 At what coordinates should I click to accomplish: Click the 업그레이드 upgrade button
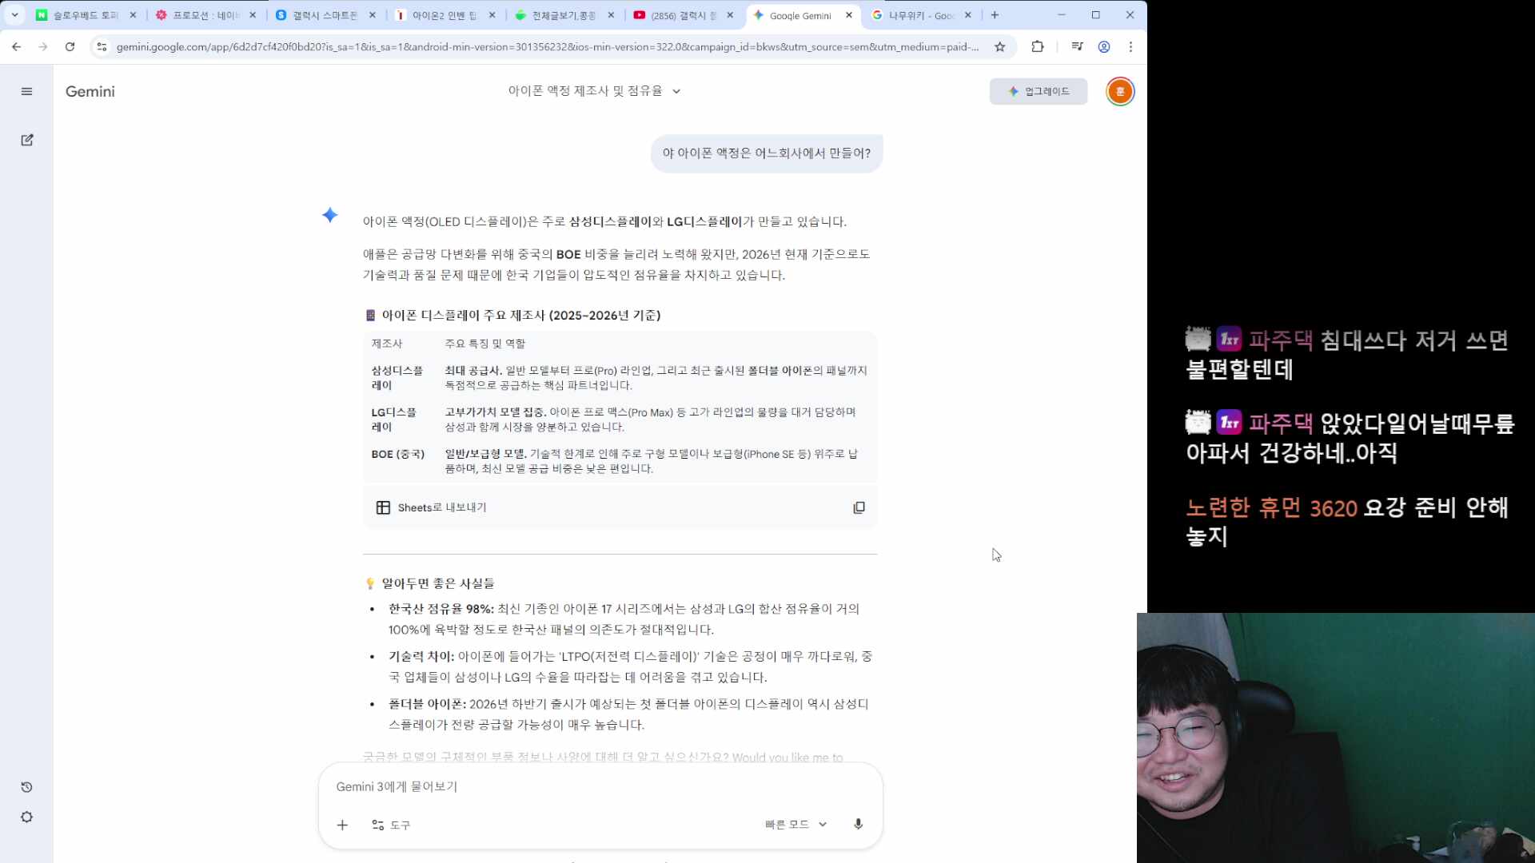1038,91
